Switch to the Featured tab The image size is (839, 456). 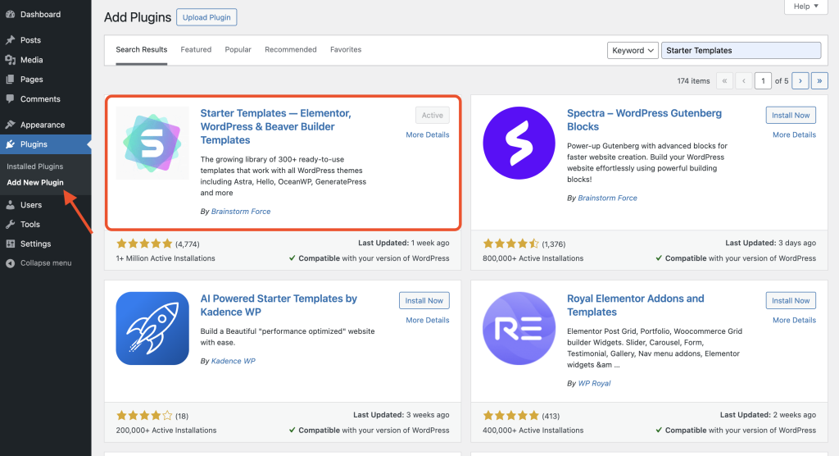[x=196, y=50]
